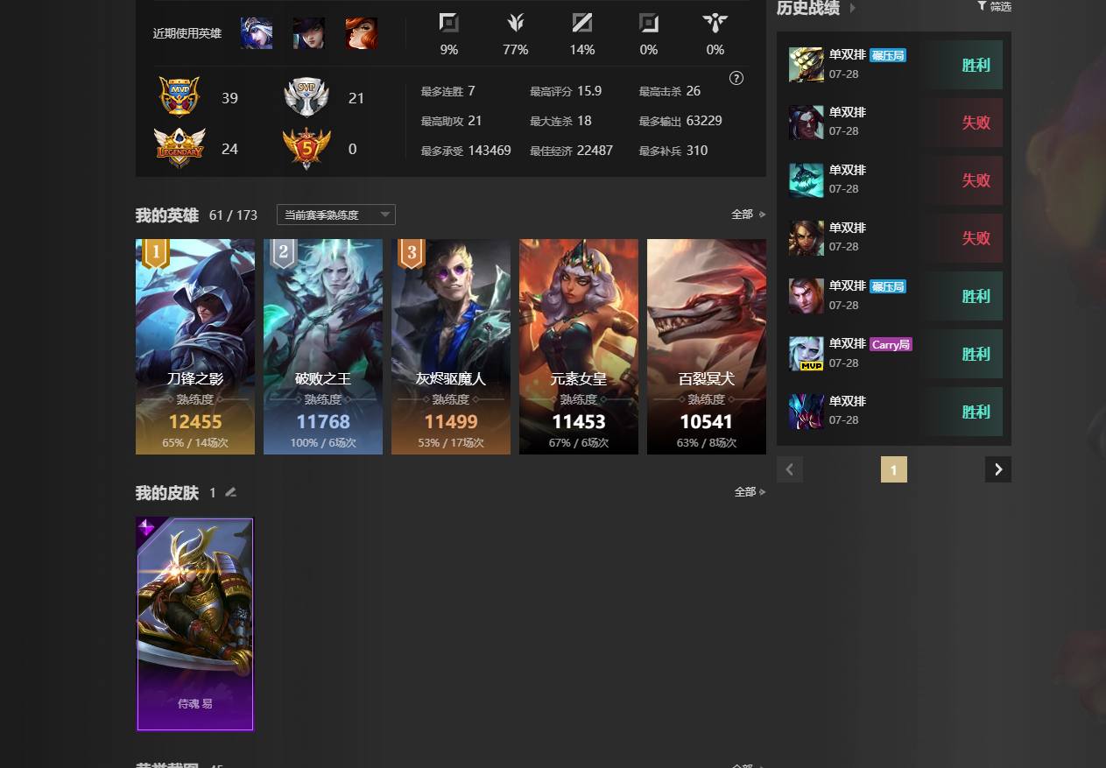The height and width of the screenshot is (768, 1106).
Task: Click the second recently used hero portrait
Action: click(309, 33)
